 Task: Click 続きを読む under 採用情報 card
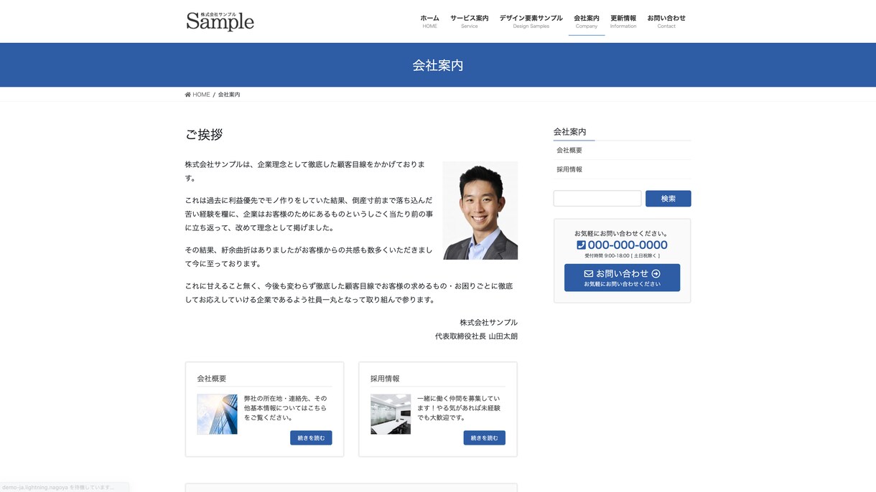[484, 437]
